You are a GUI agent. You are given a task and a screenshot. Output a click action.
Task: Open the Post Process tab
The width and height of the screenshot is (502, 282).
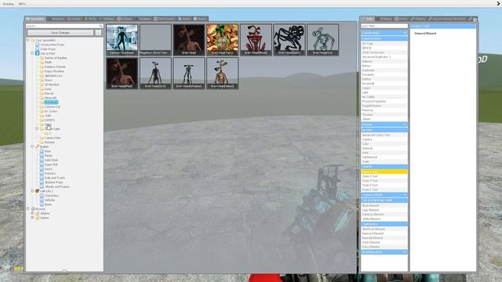click(x=164, y=19)
